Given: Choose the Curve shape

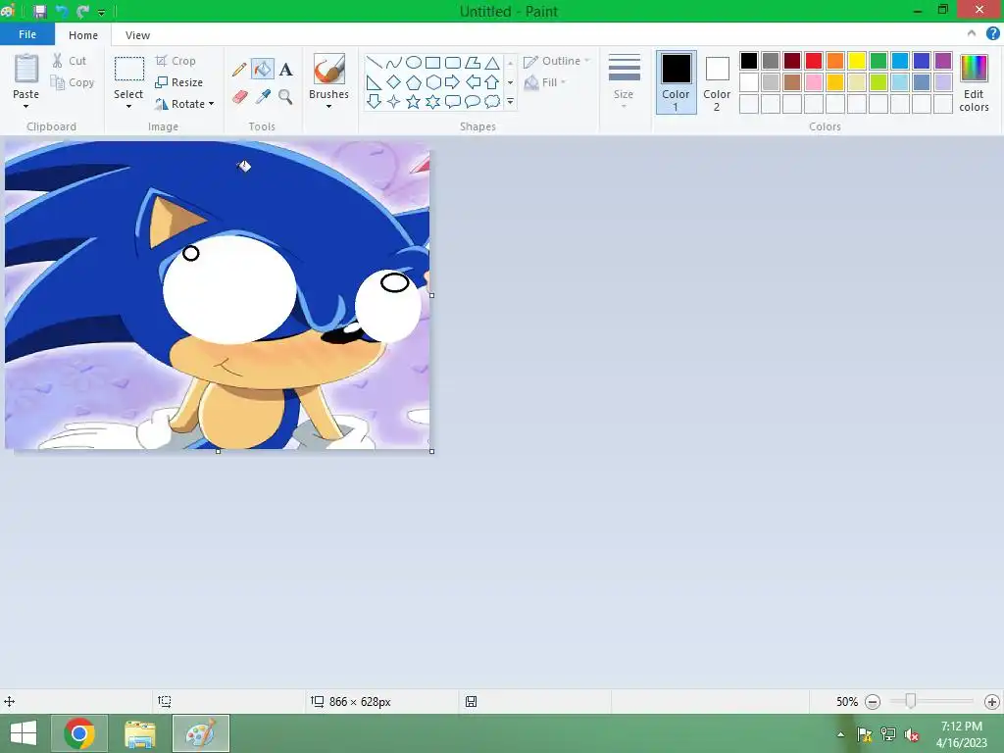Looking at the screenshot, I should click(x=394, y=63).
